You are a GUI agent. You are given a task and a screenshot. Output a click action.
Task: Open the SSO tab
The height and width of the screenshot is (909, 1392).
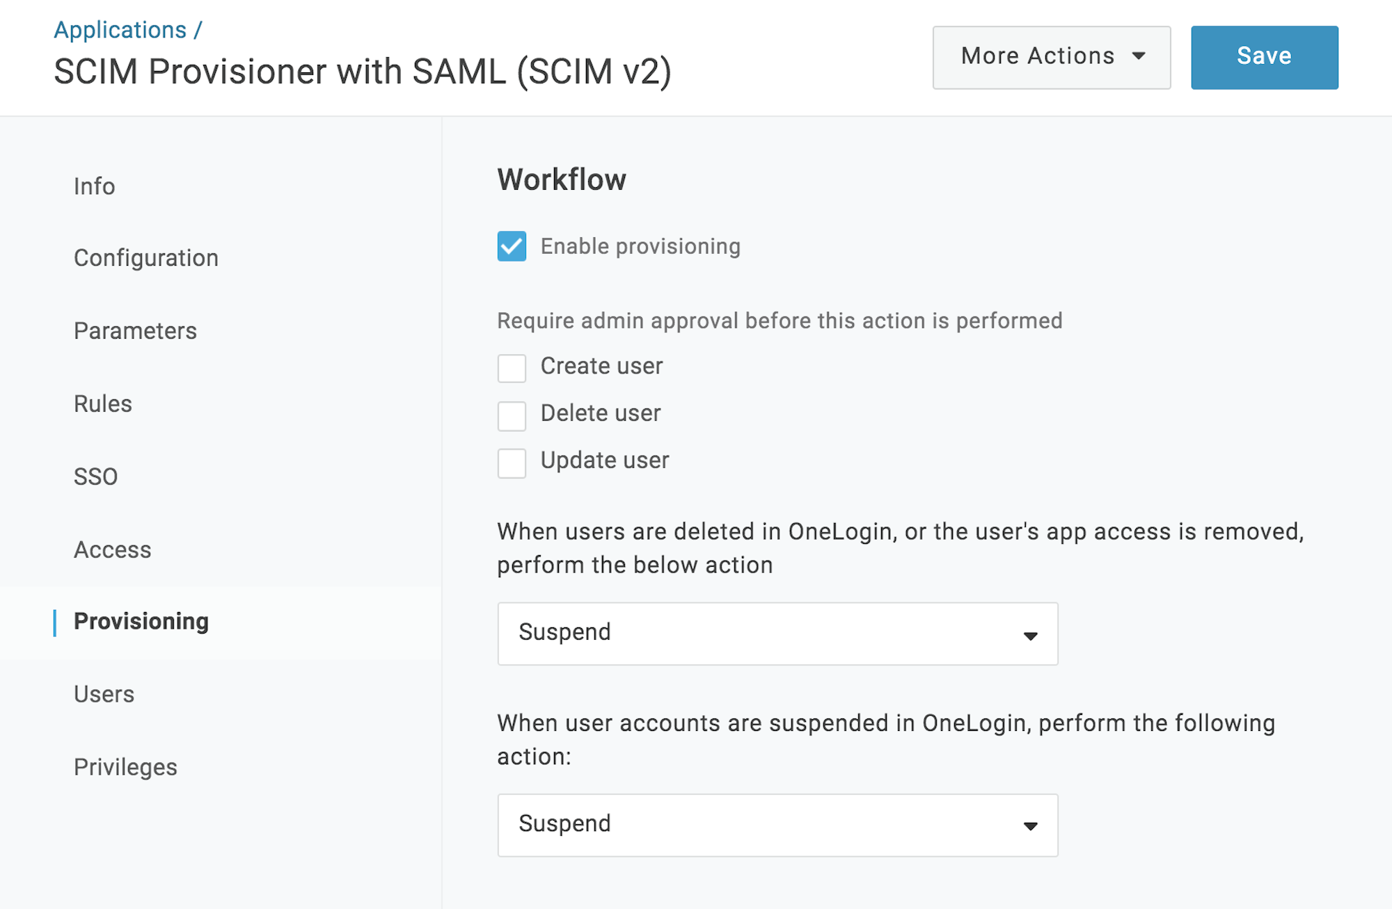click(96, 477)
